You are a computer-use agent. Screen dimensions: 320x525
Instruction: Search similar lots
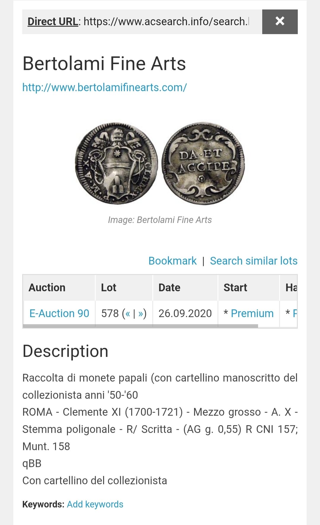(x=253, y=261)
